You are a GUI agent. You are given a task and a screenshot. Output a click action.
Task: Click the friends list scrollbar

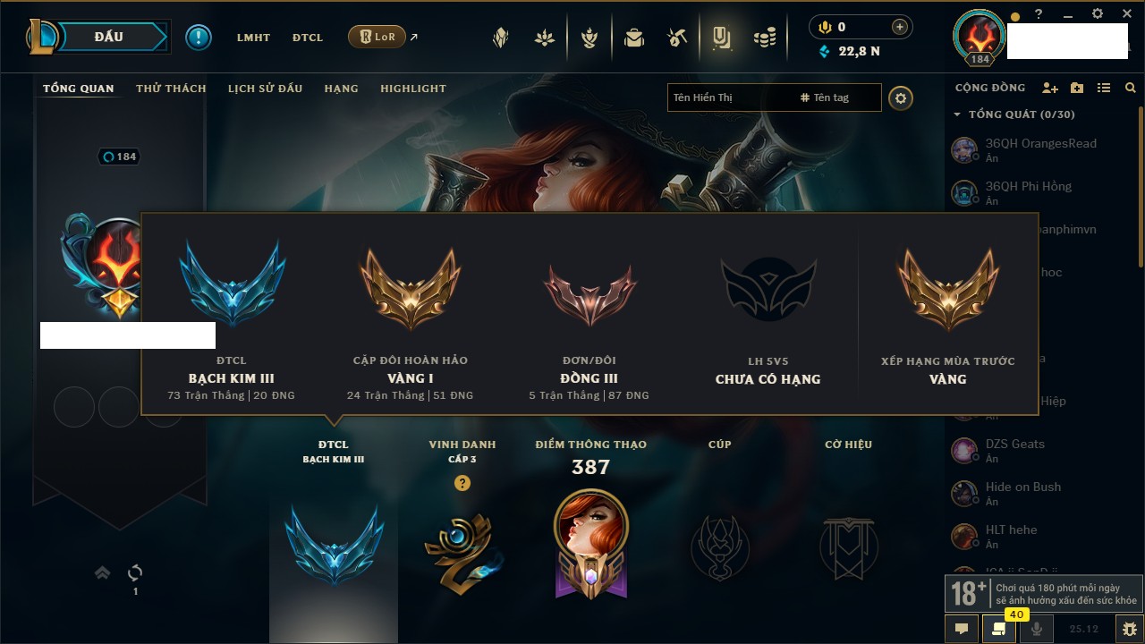point(1141,199)
